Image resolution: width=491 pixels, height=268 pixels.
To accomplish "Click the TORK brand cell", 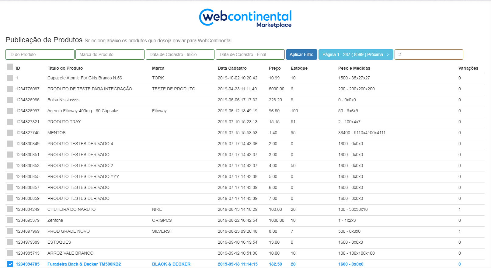I will pyautogui.click(x=158, y=78).
